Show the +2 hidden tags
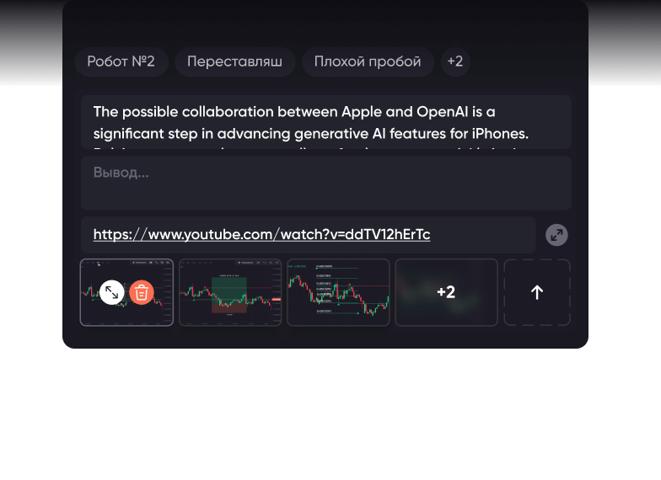The width and height of the screenshot is (661, 480). pyautogui.click(x=455, y=61)
